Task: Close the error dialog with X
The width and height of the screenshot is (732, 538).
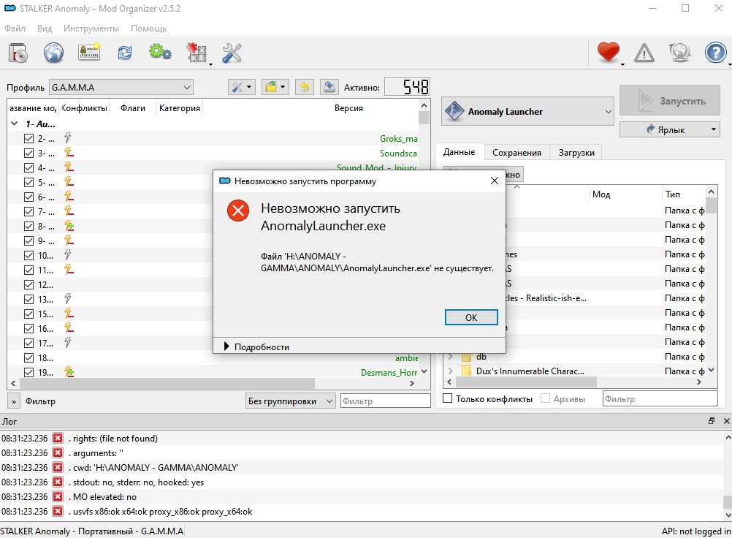Action: coord(495,181)
